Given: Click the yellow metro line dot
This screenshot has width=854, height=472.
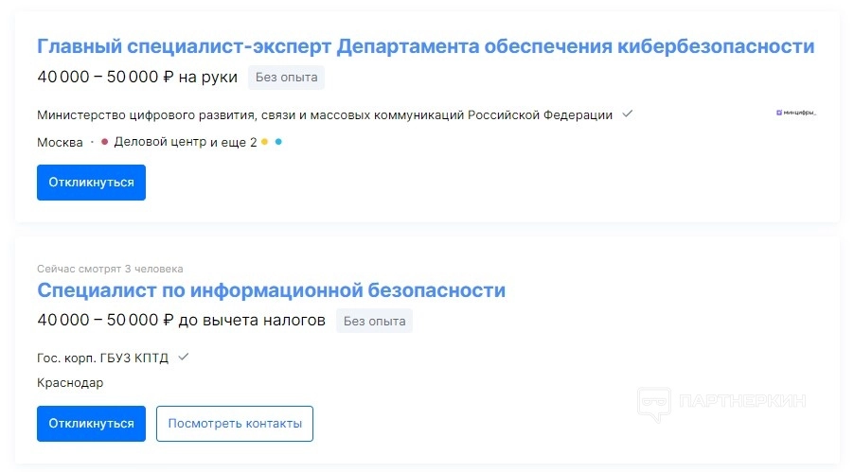Looking at the screenshot, I should [x=265, y=142].
